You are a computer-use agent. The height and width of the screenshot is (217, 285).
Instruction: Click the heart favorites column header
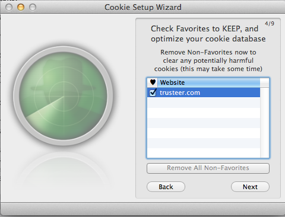pos(153,82)
